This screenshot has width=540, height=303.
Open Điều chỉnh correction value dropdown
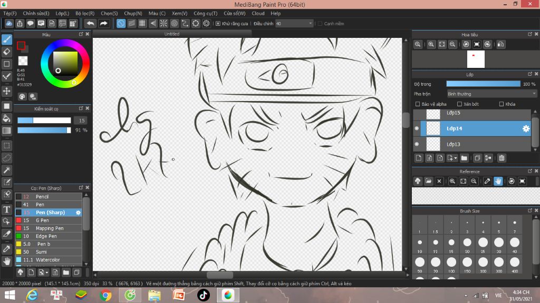[294, 23]
